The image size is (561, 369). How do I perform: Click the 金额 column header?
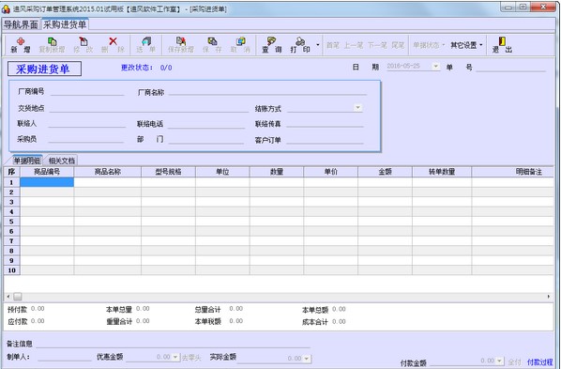[385, 172]
